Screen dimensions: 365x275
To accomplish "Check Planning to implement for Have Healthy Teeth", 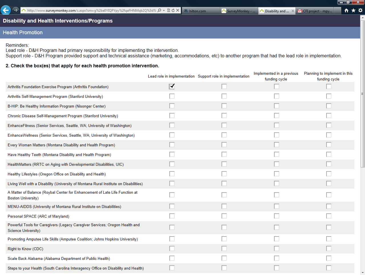I will (329, 154).
